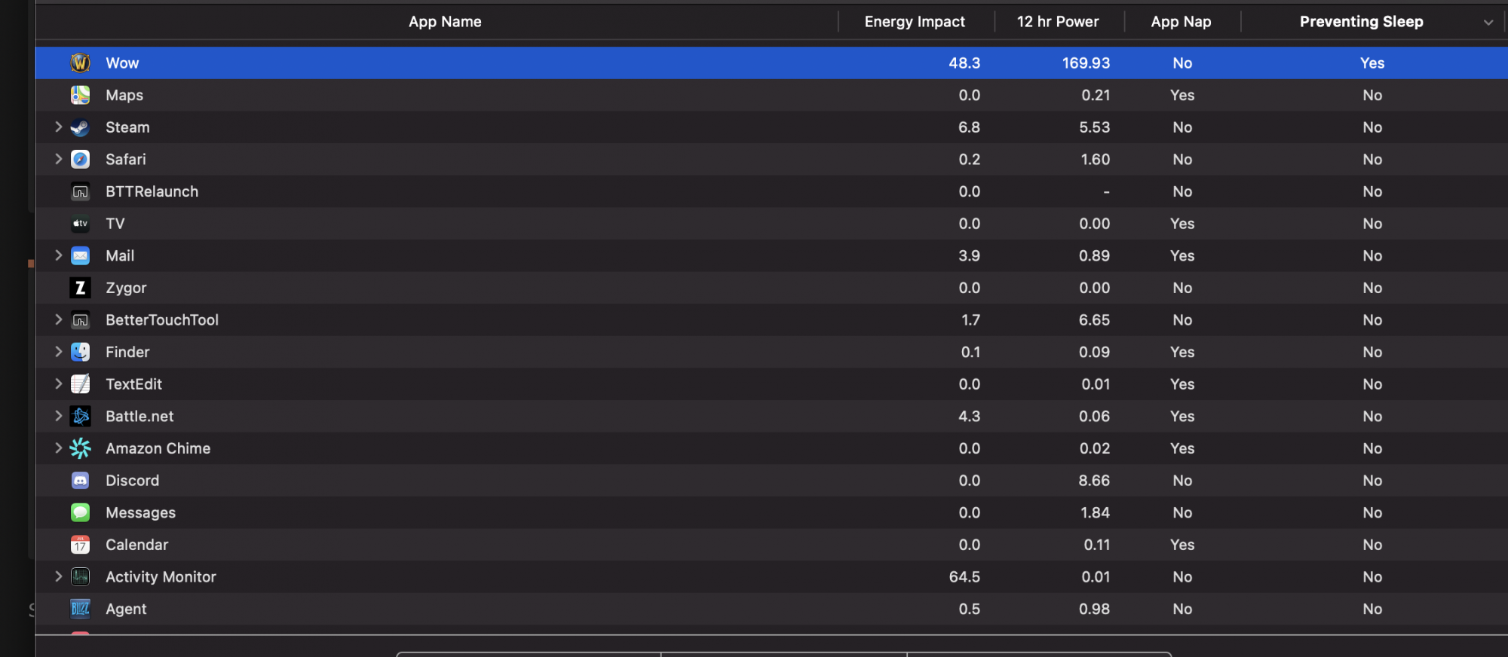Viewport: 1508px width, 657px height.
Task: Click BetterTouchTool's 6.65 12 hr Power value
Action: pyautogui.click(x=1094, y=319)
